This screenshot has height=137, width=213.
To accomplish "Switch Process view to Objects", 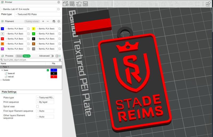I will [26, 56].
